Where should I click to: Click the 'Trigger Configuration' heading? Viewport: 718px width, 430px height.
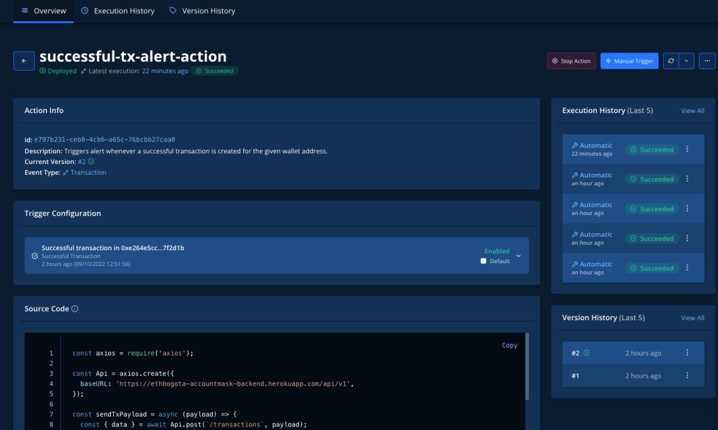pos(63,213)
